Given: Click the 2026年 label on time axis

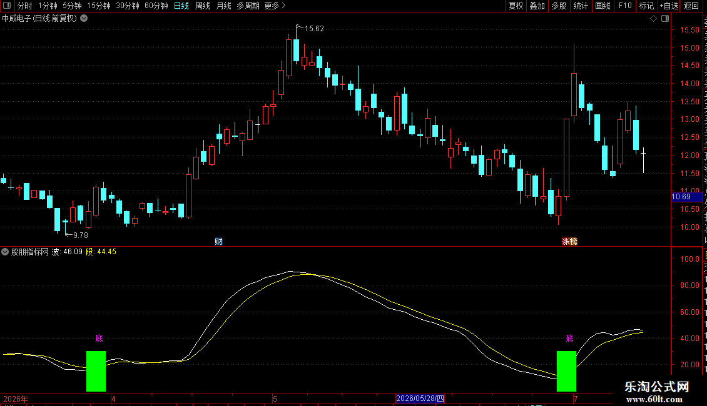Looking at the screenshot, I should click(x=16, y=399).
